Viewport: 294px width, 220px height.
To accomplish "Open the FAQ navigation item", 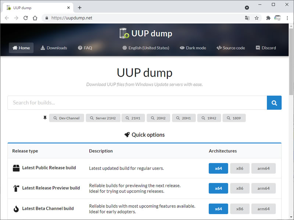I will click(85, 48).
